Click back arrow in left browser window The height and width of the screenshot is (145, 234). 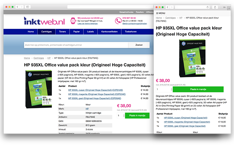pyautogui.click(x=17, y=7)
